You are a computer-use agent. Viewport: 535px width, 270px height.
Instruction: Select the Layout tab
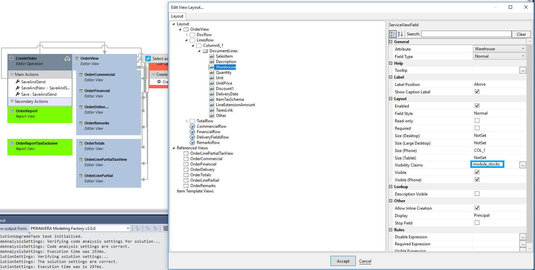coord(177,16)
